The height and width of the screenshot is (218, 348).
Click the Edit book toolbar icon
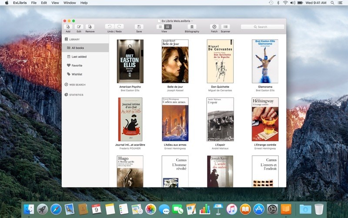(79, 27)
